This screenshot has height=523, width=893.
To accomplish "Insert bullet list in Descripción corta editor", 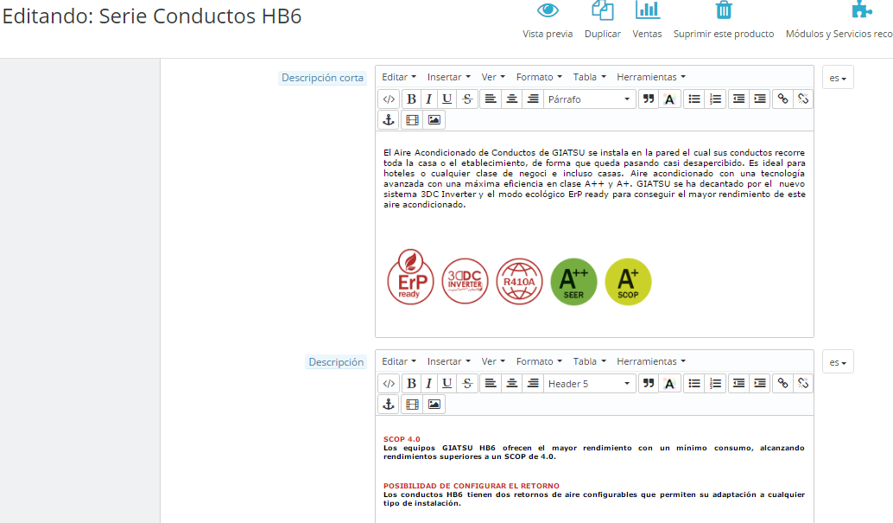I will (693, 99).
